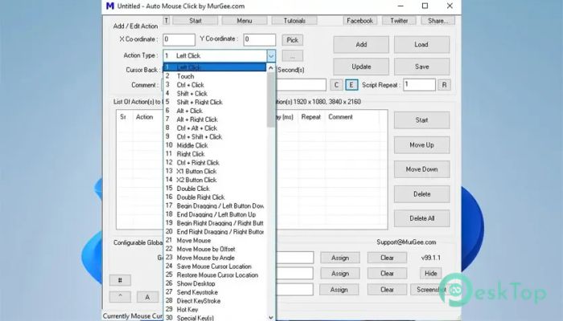Screen dimensions: 563x321
Task: Select Move Mouse by Angle option
Action: click(x=215, y=258)
